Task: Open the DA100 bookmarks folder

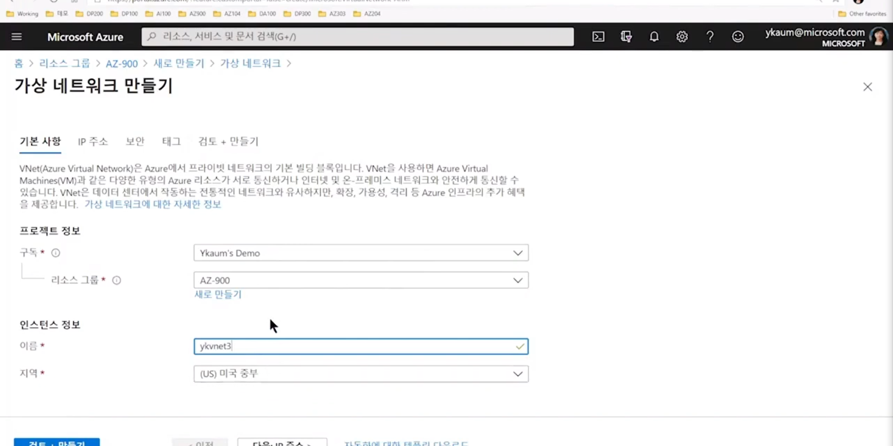Action: [262, 13]
